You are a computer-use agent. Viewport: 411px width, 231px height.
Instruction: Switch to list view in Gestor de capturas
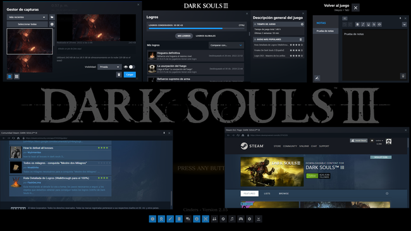coord(9,76)
